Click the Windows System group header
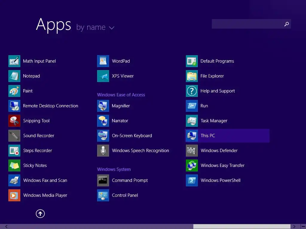This screenshot has height=229, width=306. pyautogui.click(x=114, y=169)
